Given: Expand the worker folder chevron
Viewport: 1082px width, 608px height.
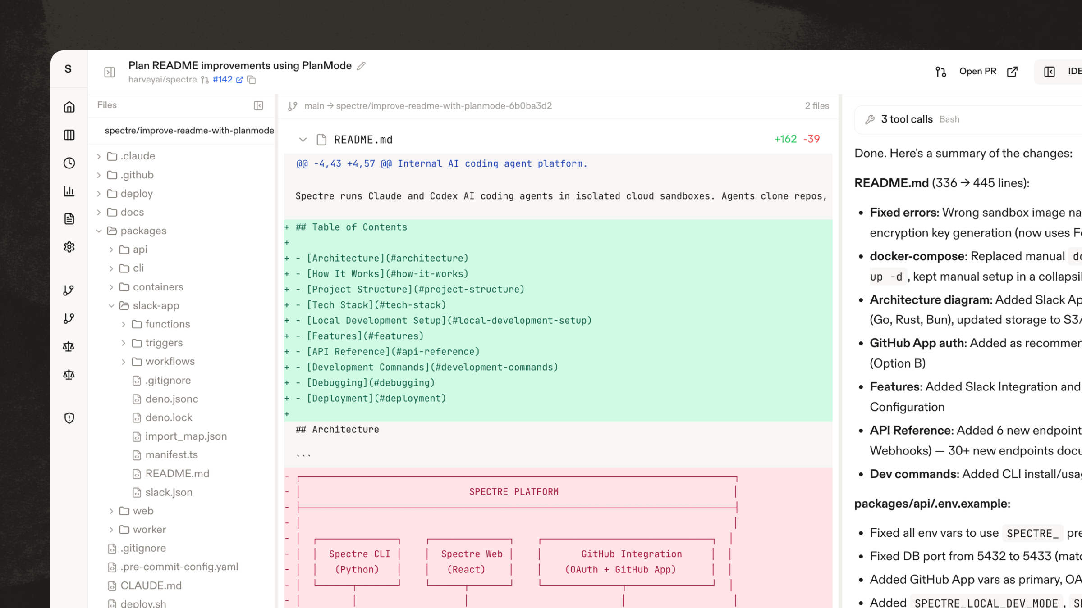Looking at the screenshot, I should tap(111, 530).
